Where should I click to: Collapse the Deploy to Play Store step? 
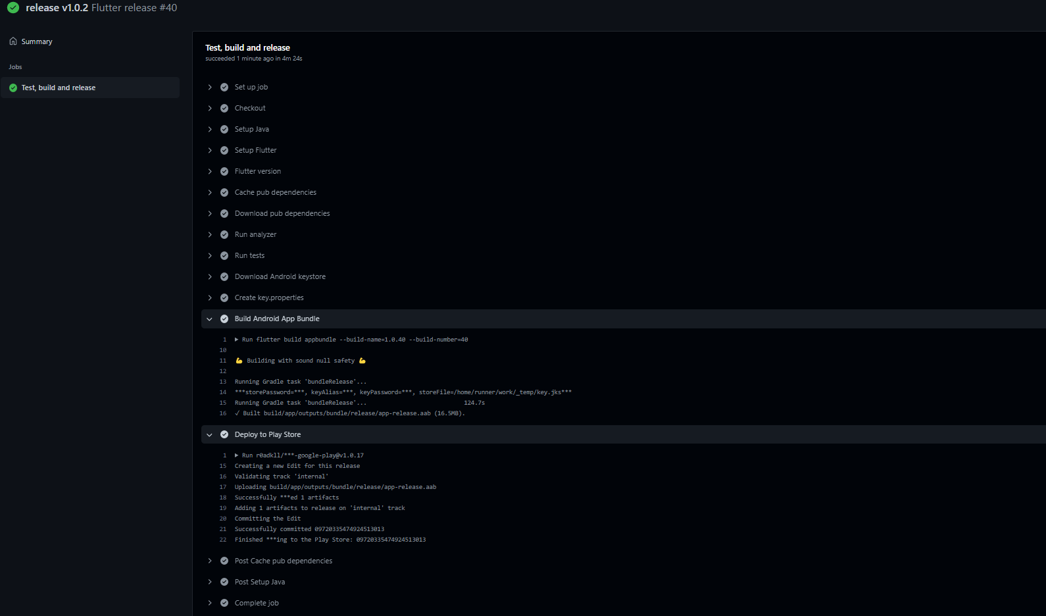(210, 434)
